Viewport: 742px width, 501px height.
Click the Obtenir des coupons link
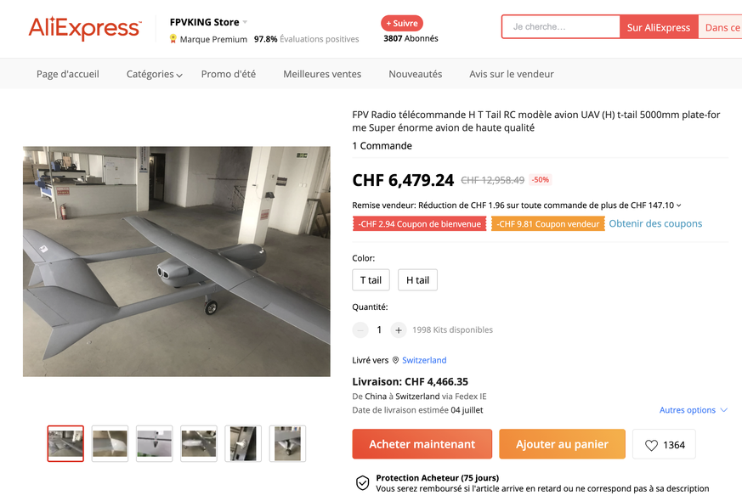(655, 223)
